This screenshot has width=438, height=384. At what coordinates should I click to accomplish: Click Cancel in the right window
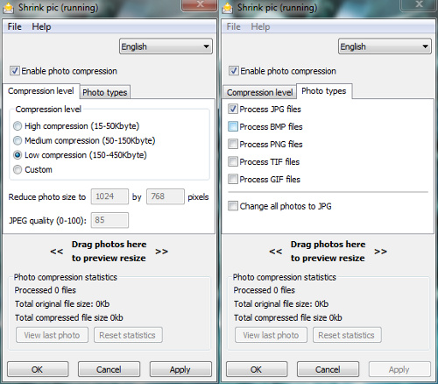328,369
